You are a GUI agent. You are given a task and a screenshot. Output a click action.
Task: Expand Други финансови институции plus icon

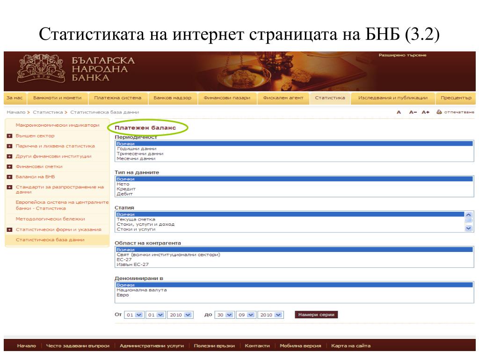(9, 156)
